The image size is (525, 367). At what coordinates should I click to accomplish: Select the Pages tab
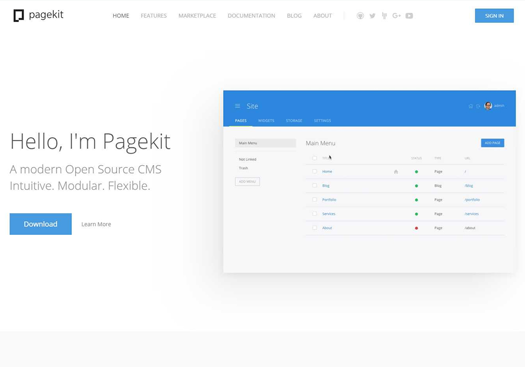[x=241, y=121]
